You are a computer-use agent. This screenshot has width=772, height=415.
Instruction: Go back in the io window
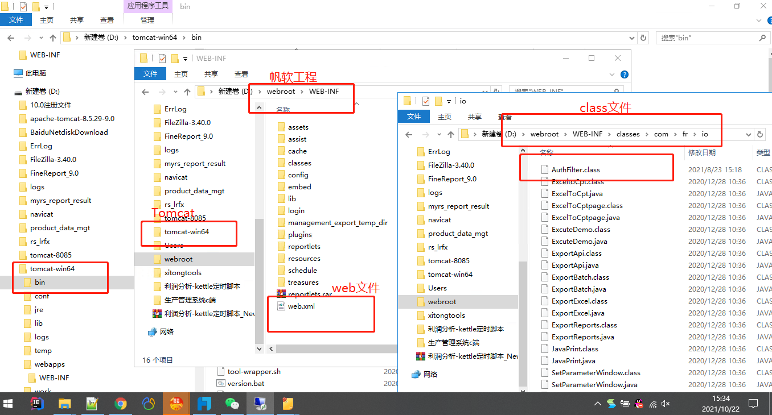tap(409, 134)
